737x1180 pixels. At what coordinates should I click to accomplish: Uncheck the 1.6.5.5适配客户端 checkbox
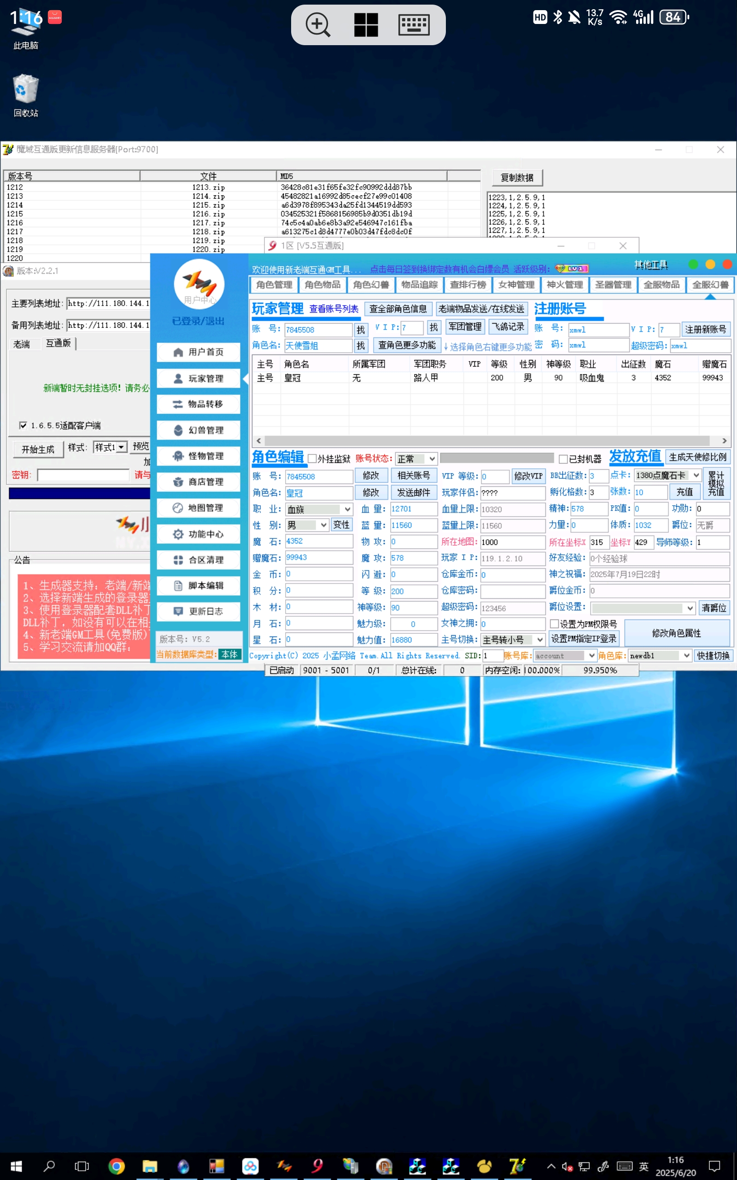[23, 425]
